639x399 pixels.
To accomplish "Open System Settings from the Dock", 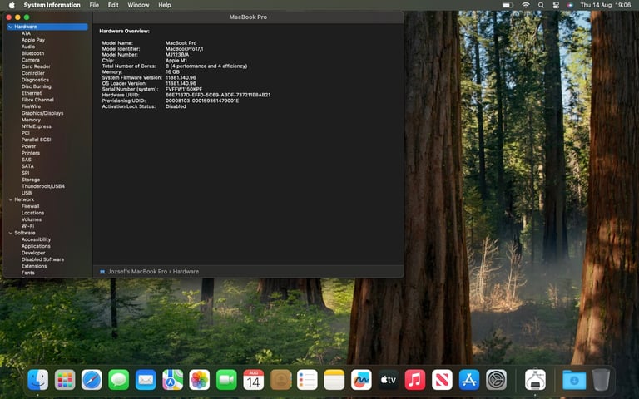I will 496,379.
